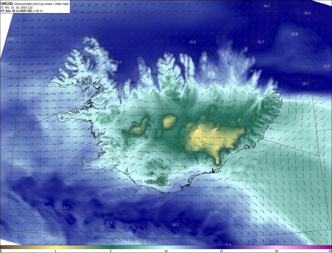Click the map value 13.0
The width and height of the screenshot is (332, 253).
tap(10, 39)
